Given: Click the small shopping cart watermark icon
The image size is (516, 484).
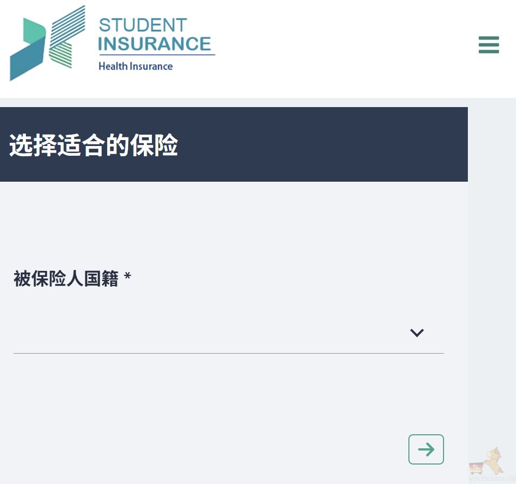Looking at the screenshot, I should (476, 467).
